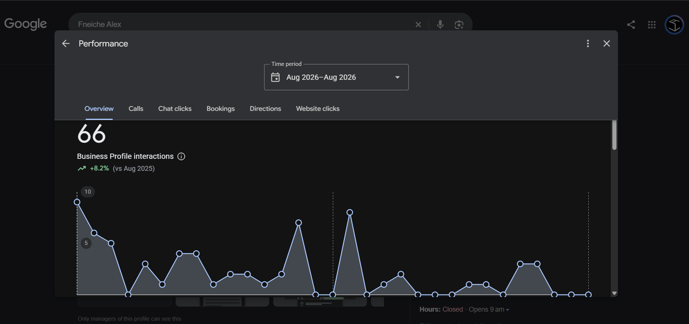The height and width of the screenshot is (324, 689).
Task: Click the Aug 2026–Aug 2026 date range text
Action: click(321, 77)
